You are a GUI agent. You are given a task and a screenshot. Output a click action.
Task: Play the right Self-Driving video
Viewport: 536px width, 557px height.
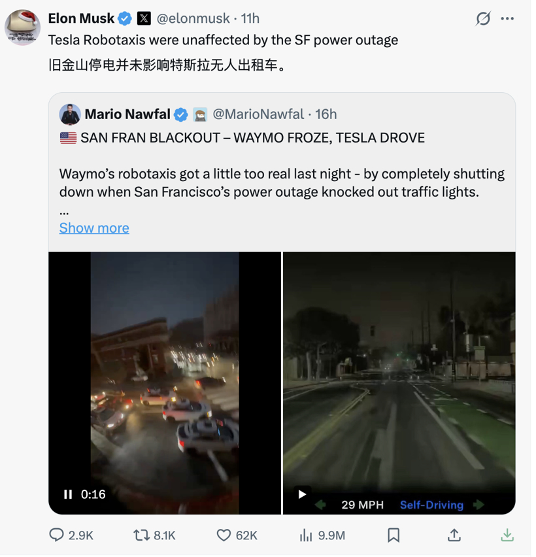302,494
